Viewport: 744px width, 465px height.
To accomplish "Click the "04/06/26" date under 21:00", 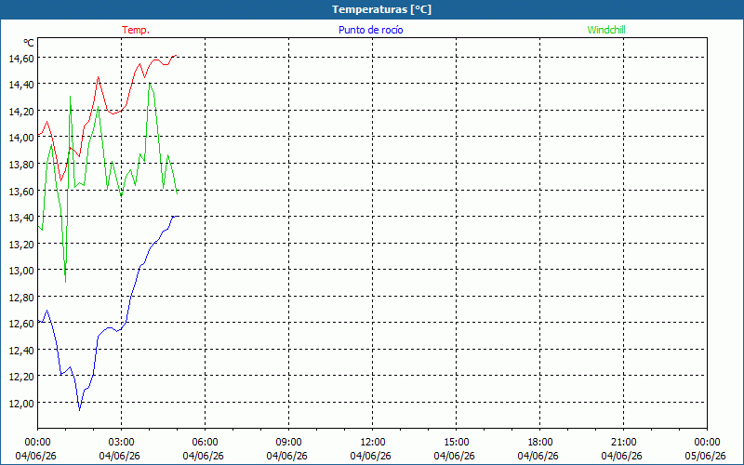I will (x=621, y=456).
